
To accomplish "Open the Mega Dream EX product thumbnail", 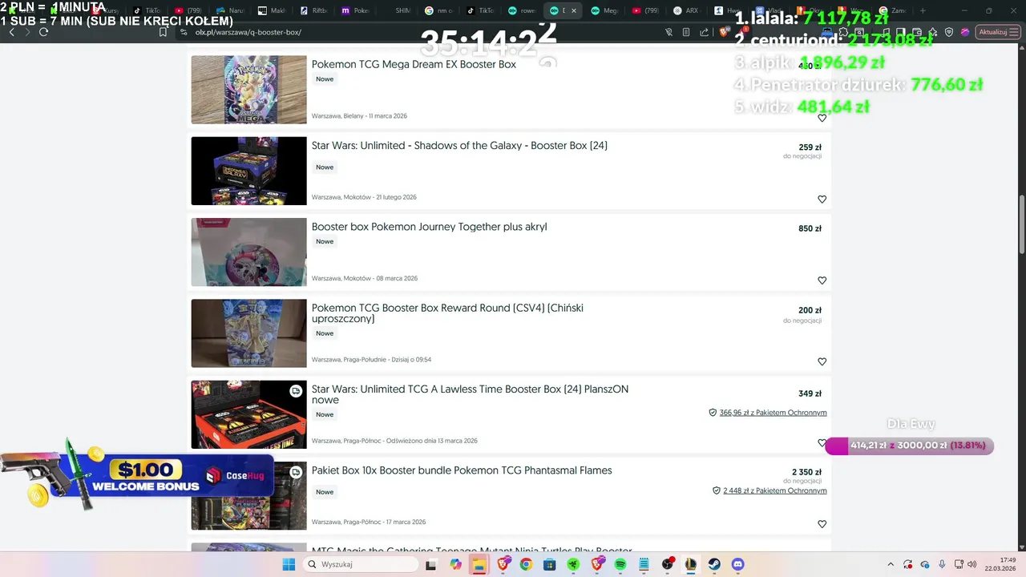I will pyautogui.click(x=248, y=90).
